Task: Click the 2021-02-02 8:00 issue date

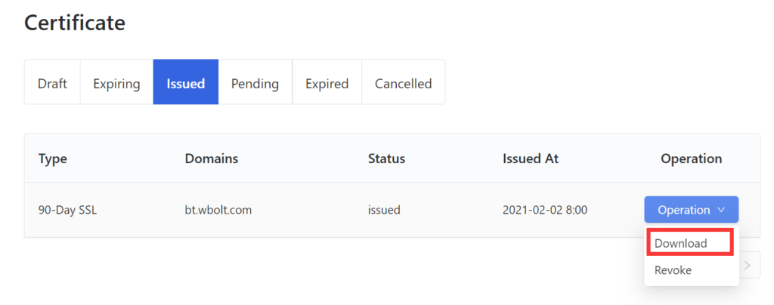Action: pos(545,210)
